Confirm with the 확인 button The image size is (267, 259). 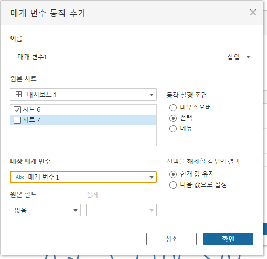[x=228, y=239]
